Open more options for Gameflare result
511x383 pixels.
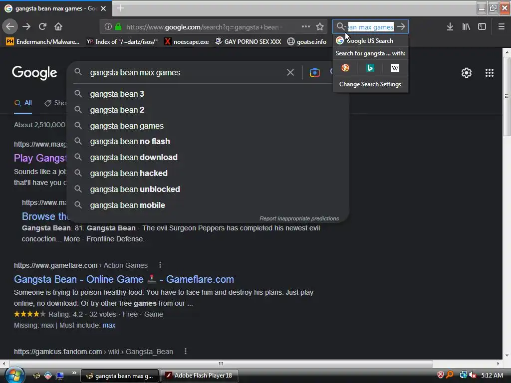click(160, 265)
